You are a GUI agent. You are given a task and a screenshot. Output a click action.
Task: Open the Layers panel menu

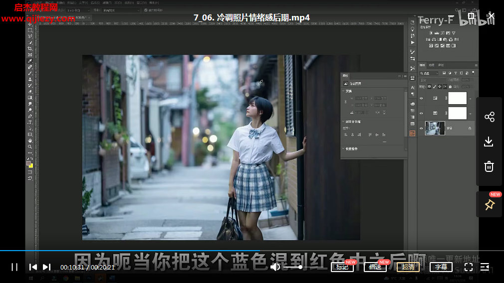pyautogui.click(x=476, y=65)
